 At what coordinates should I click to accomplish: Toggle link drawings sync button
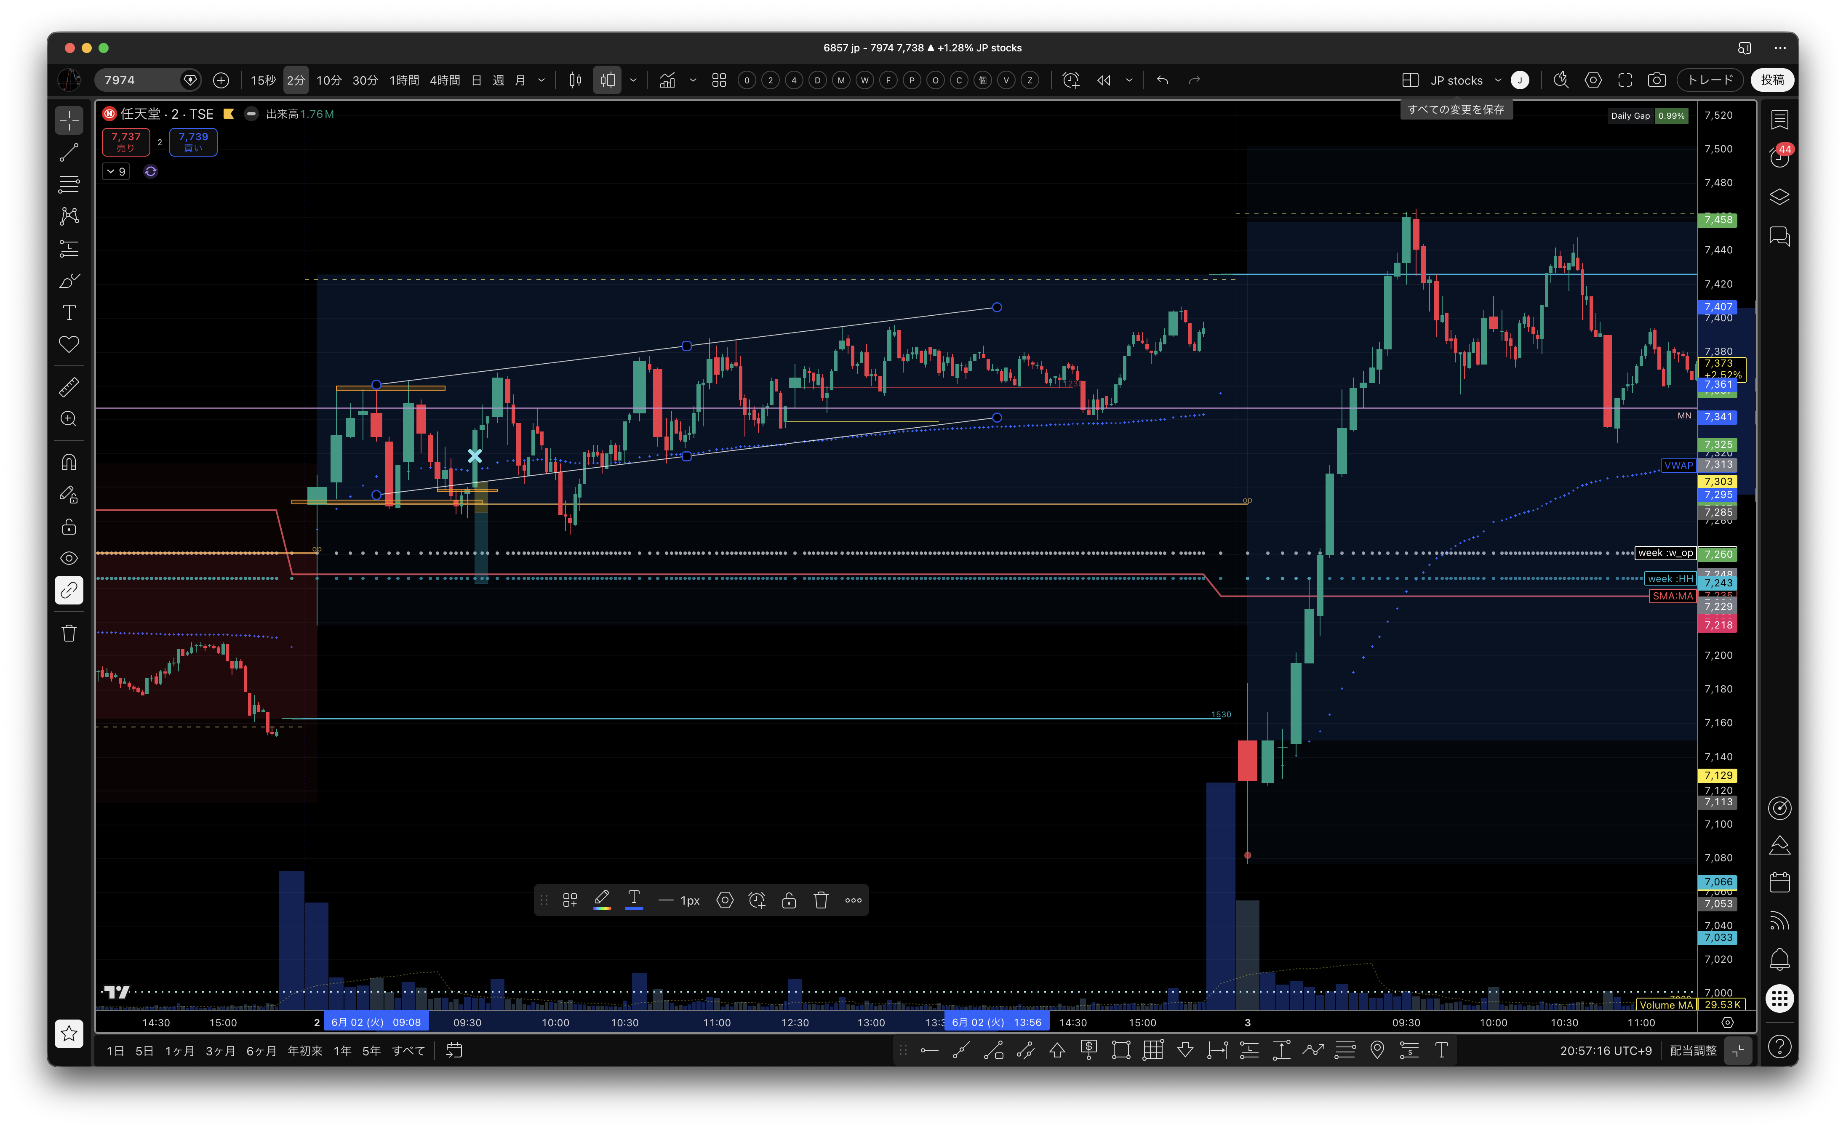point(69,591)
